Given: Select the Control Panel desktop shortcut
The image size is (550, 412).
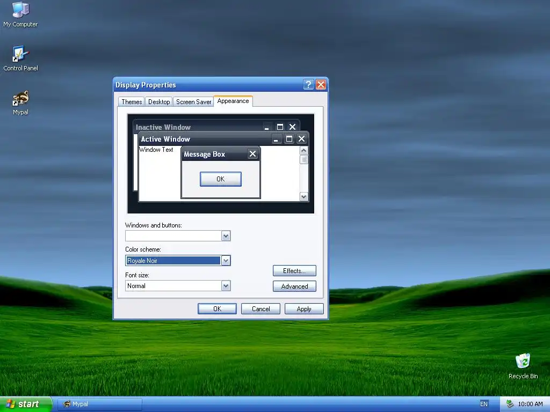Looking at the screenshot, I should click(20, 58).
